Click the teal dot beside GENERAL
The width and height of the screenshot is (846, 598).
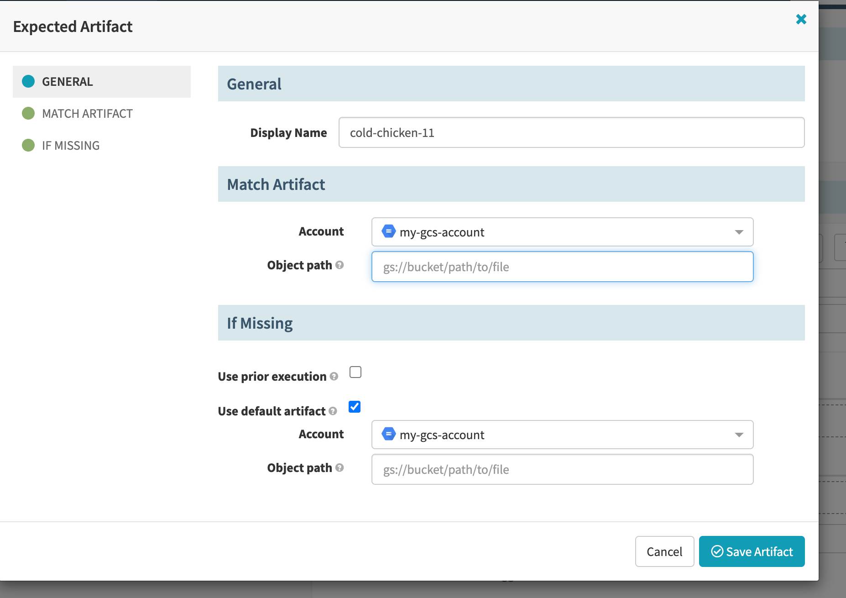pyautogui.click(x=28, y=81)
